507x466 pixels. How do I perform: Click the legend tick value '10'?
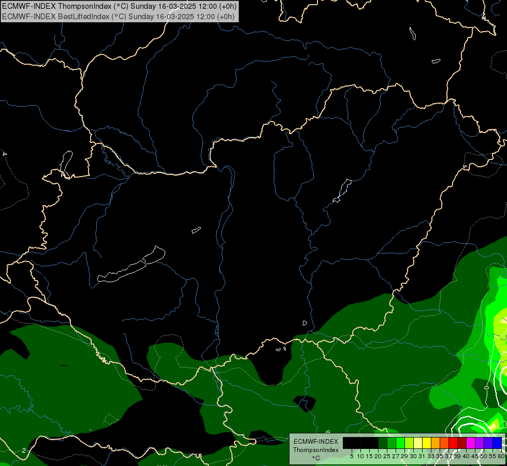click(x=360, y=456)
